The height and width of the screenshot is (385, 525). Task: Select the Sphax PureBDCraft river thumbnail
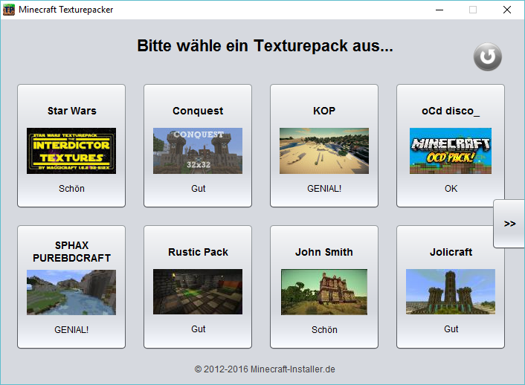click(71, 292)
